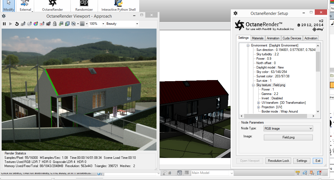
Task: Select the Power : 1 row under Sky texture
Action: coord(268,89)
